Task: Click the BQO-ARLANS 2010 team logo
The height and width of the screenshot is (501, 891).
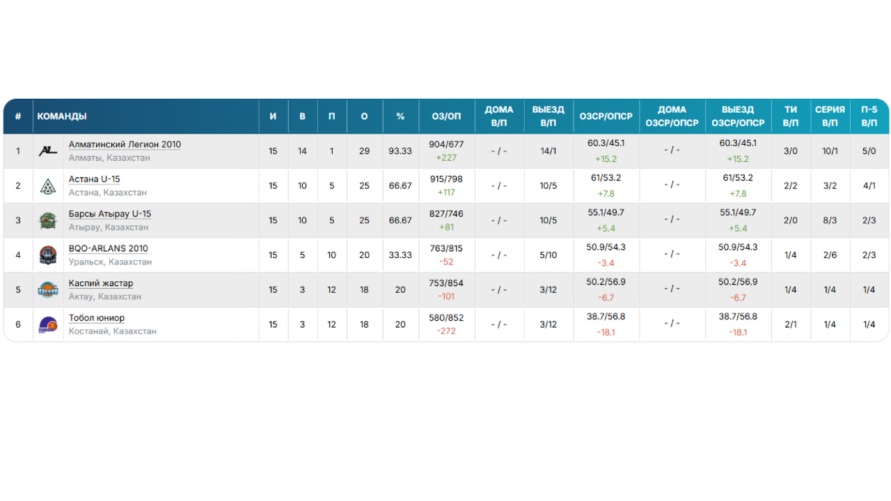Action: tap(47, 255)
